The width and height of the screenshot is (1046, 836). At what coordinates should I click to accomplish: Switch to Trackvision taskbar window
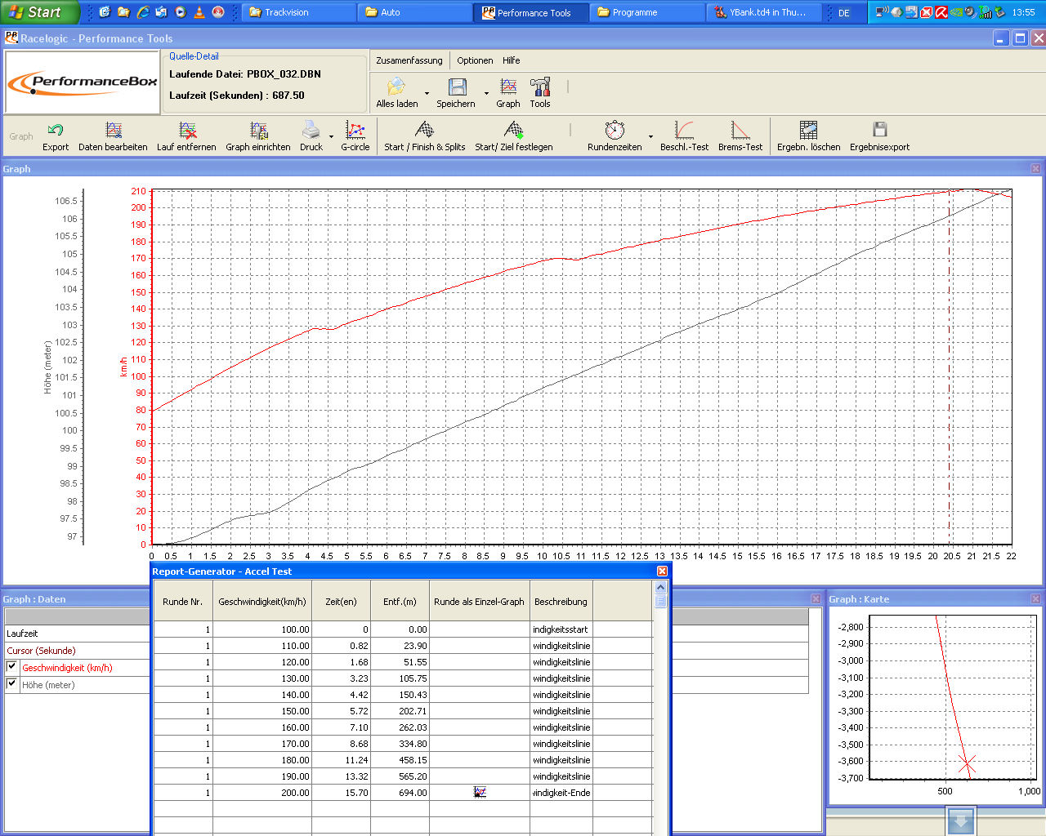coord(298,12)
